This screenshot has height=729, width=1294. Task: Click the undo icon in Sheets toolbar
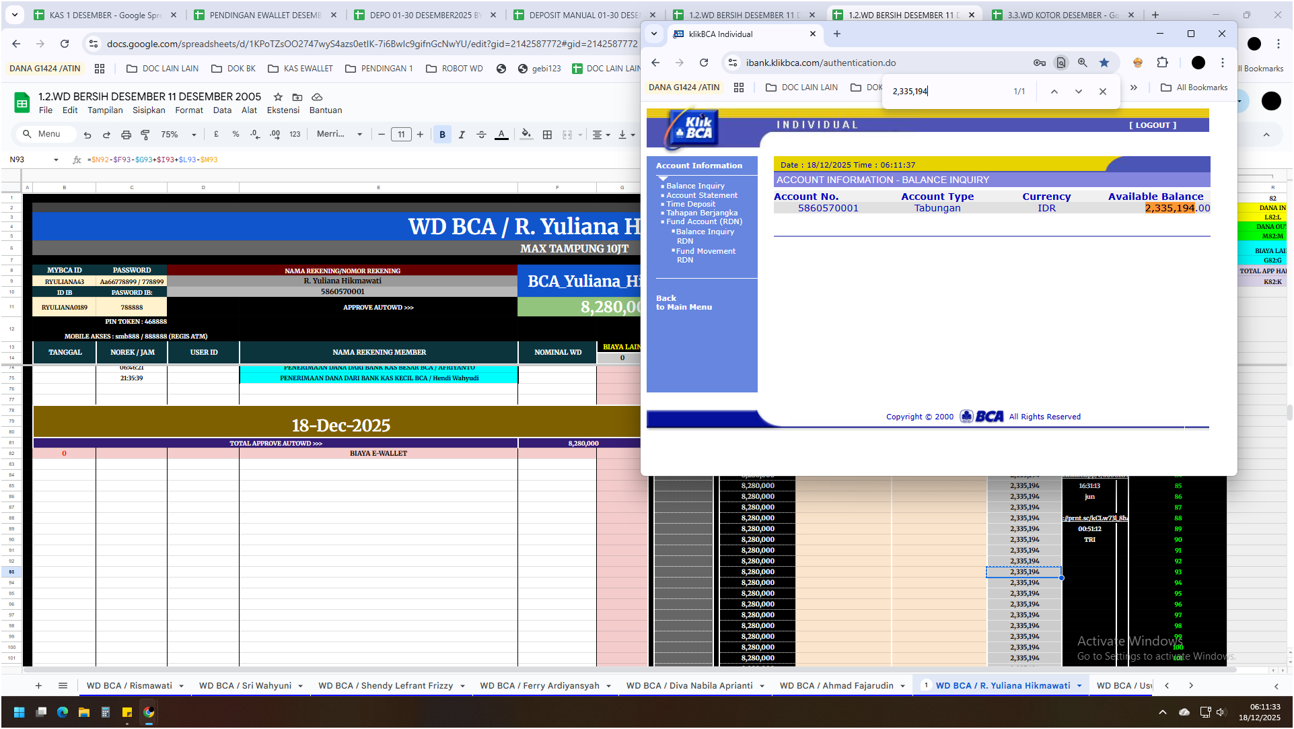(x=87, y=135)
